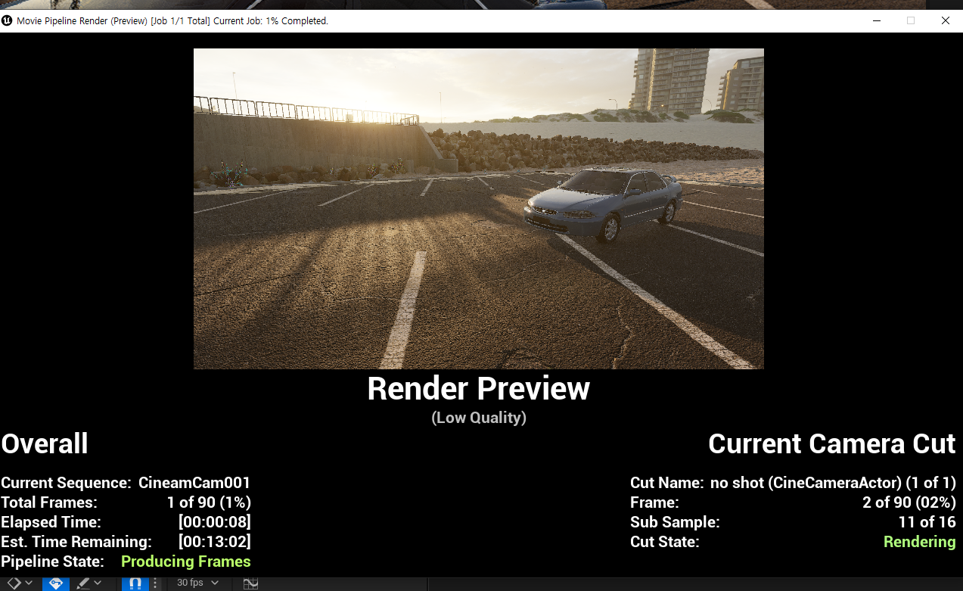Click the cut name 'no shot (CineCameraActor) (1 of 1)'
This screenshot has width=963, height=591.
coord(833,483)
